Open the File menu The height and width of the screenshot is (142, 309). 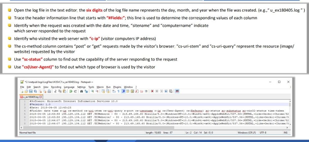[x=22, y=87]
